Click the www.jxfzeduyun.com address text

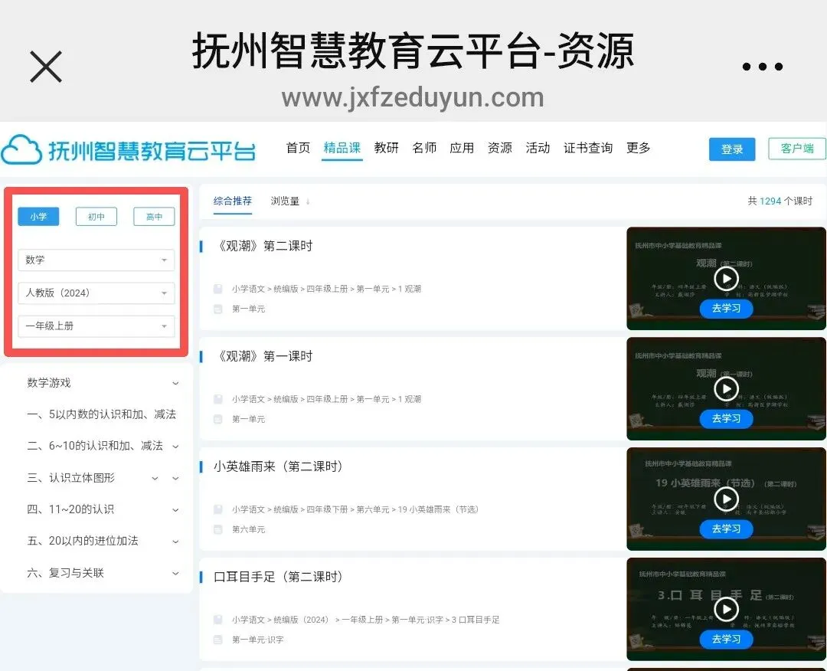tap(413, 98)
